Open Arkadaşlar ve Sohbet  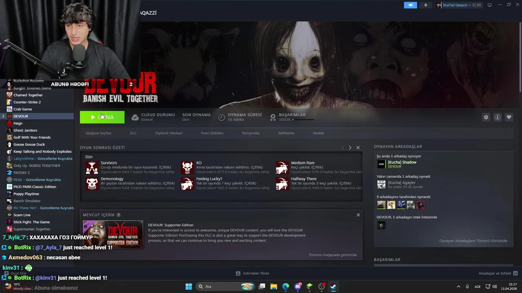[498, 273]
